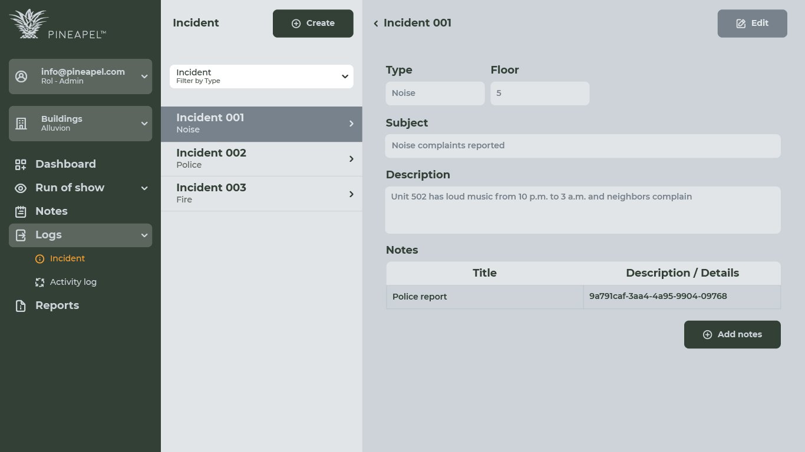The height and width of the screenshot is (452, 805).
Task: Open the Filter by Type dropdown
Action: [x=262, y=77]
